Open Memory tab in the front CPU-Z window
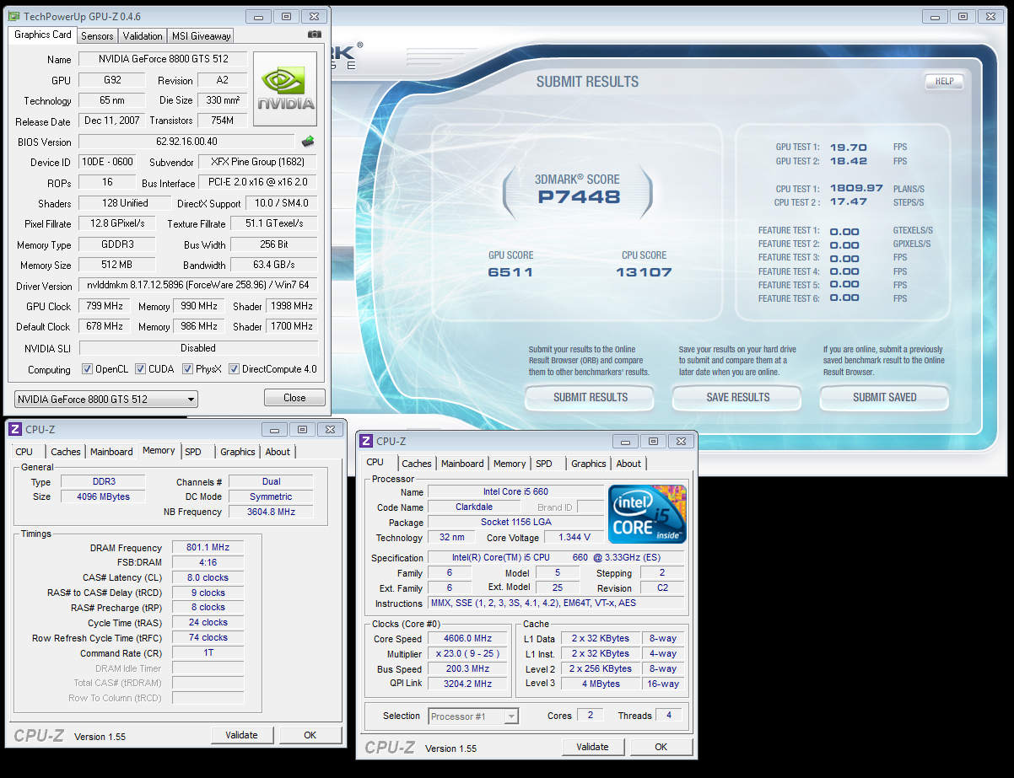 510,464
